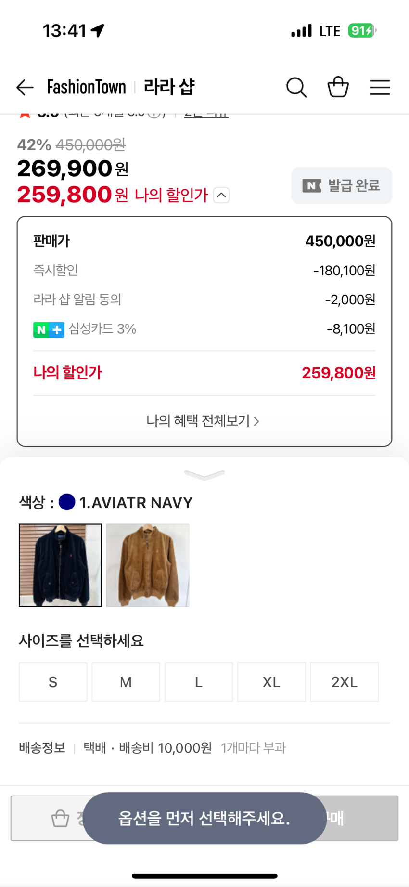Screen dimensions: 409x887
Task: Expand 나의 혜택 전체보기 details
Action: click(x=203, y=421)
